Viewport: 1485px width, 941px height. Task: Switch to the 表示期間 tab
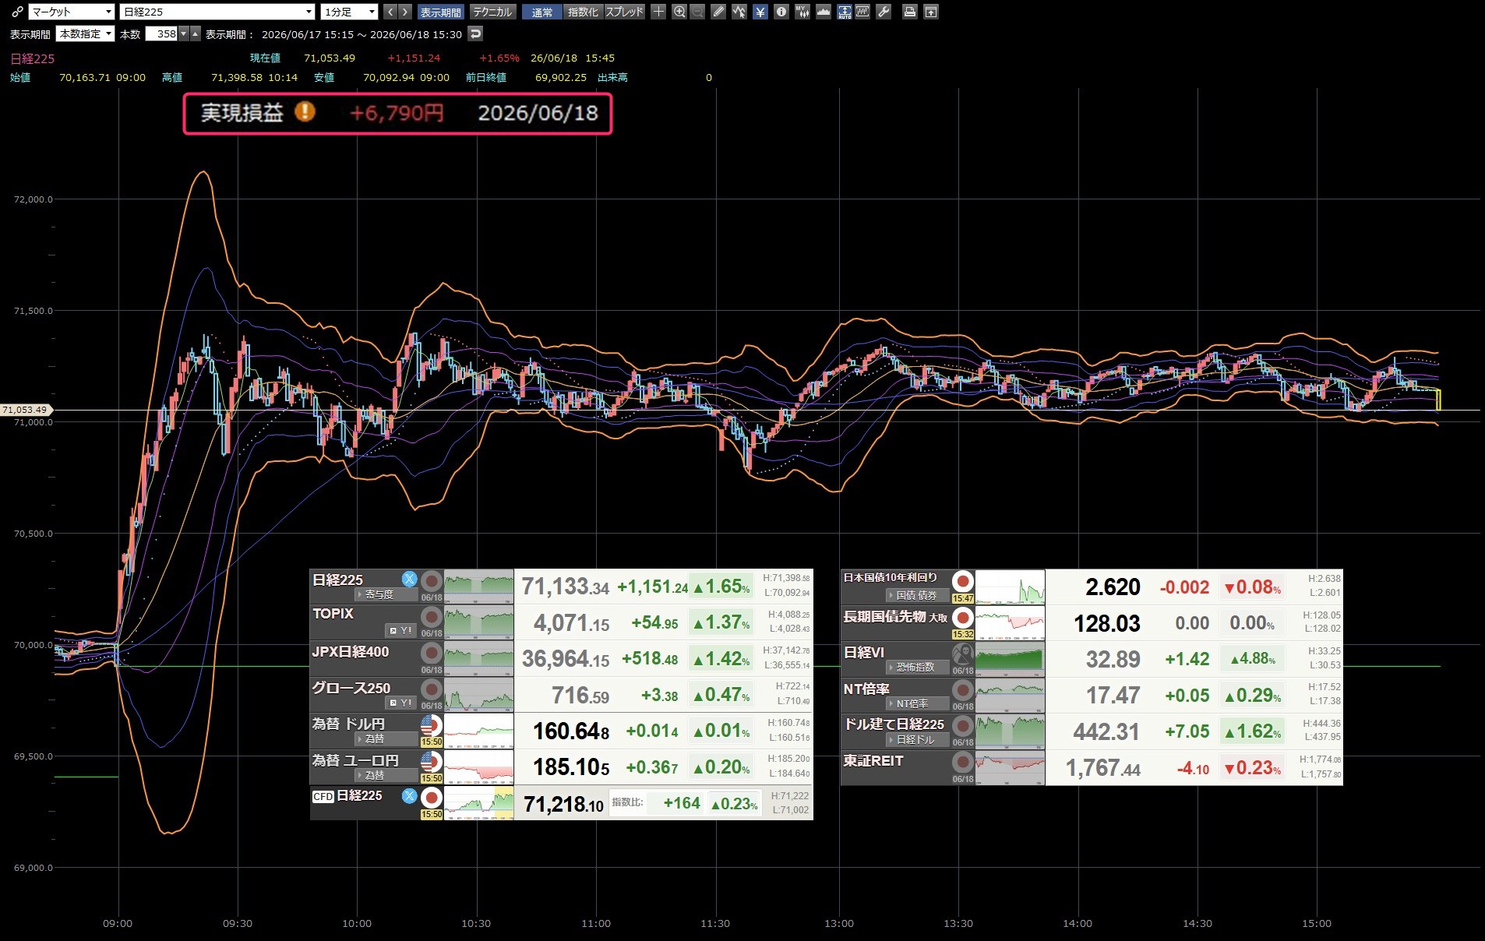[x=440, y=12]
